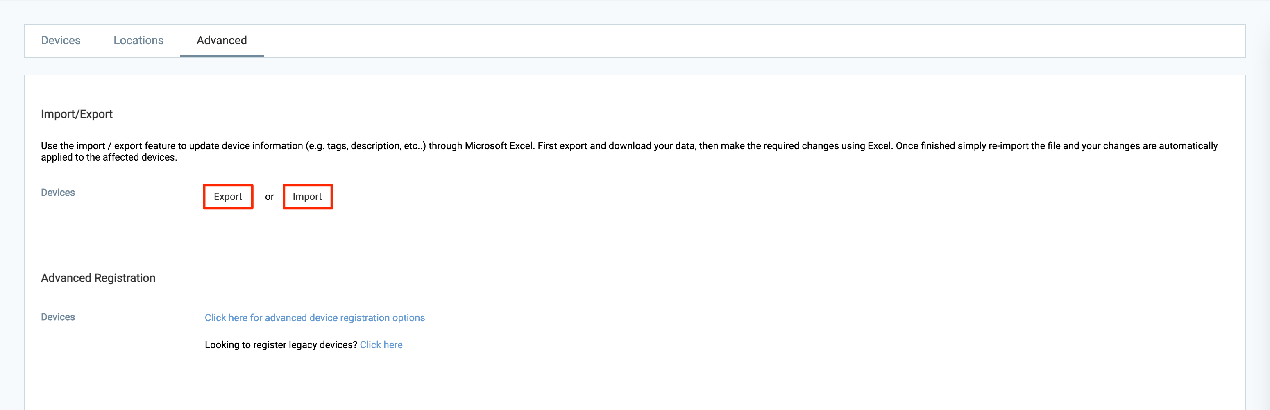Click the Devices label under Advanced Registration
1270x410 pixels.
coord(58,317)
